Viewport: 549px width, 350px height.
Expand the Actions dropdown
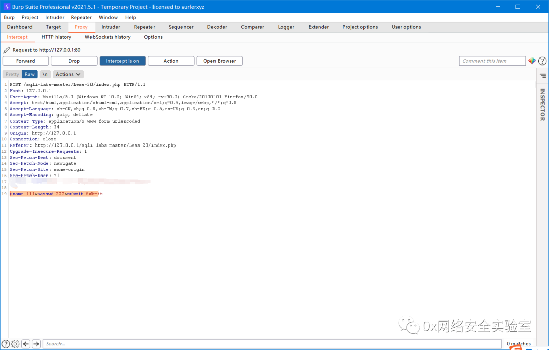click(68, 74)
